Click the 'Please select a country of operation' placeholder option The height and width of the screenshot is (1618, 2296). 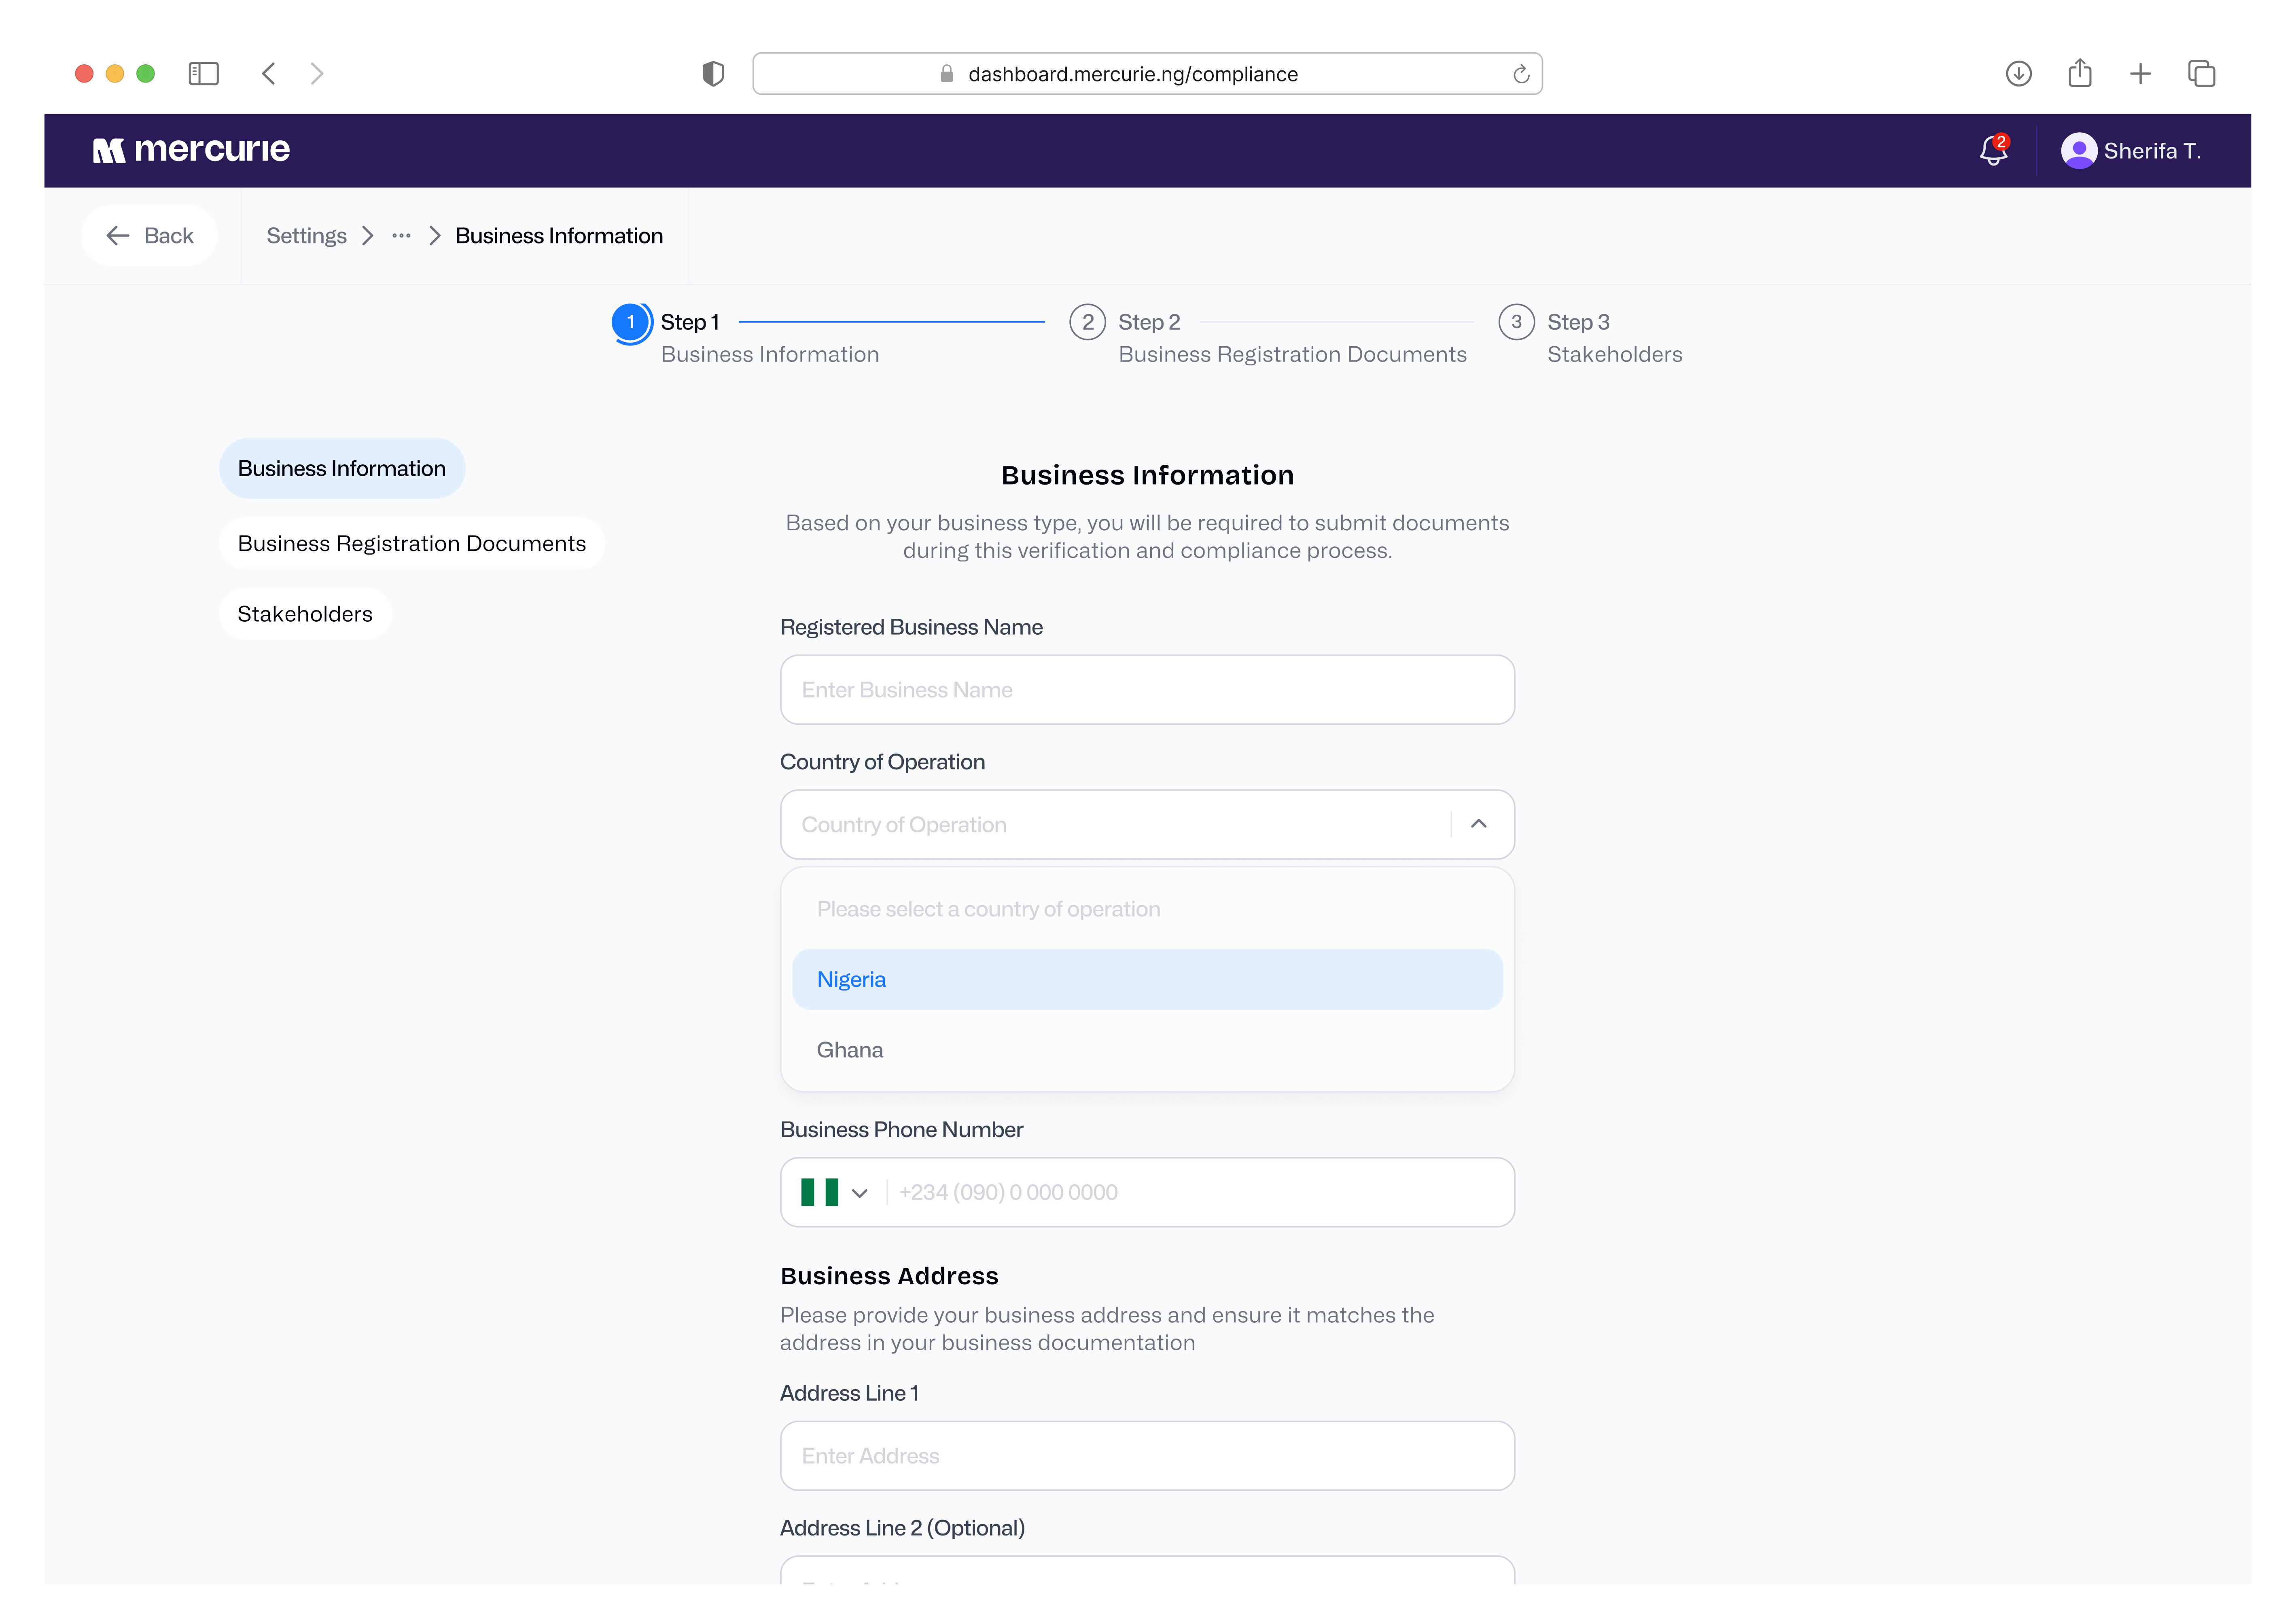1147,909
